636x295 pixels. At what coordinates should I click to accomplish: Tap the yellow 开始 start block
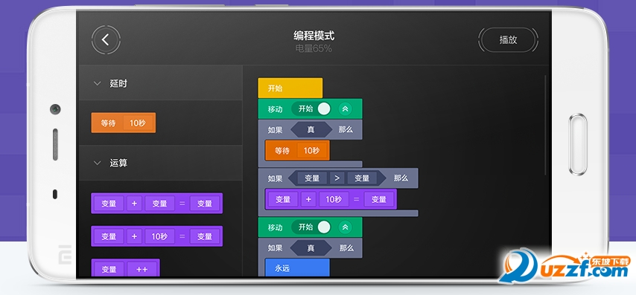[290, 88]
